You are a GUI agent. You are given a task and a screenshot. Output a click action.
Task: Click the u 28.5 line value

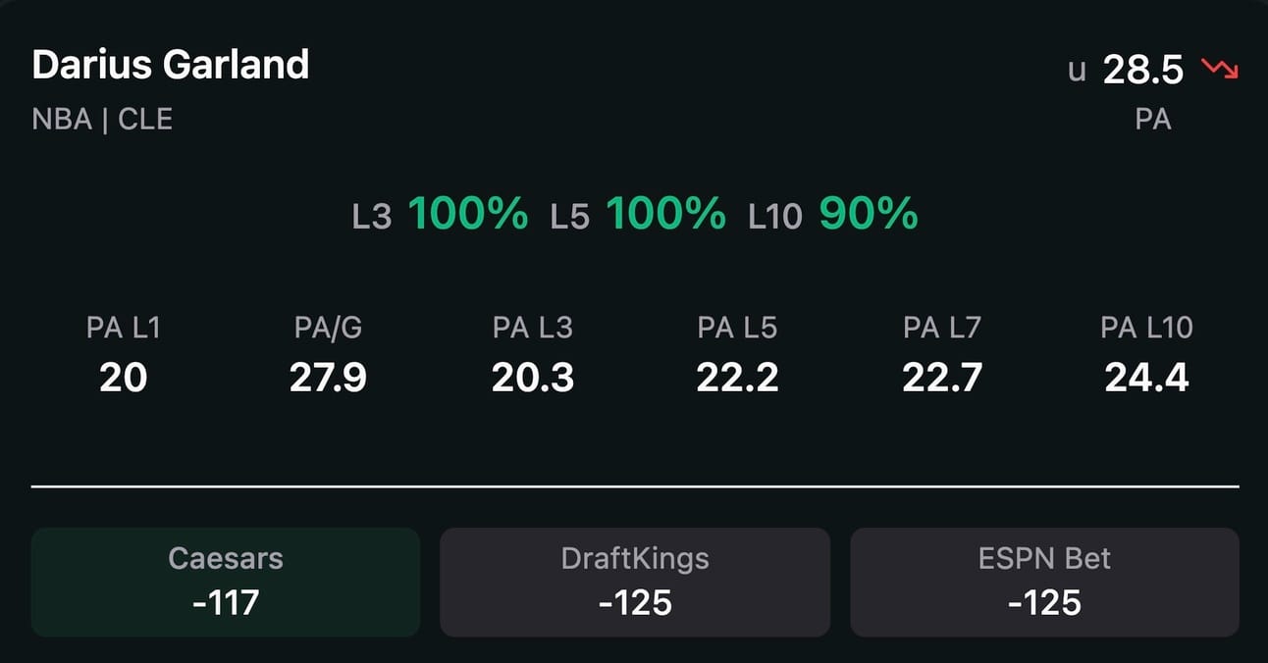(1127, 70)
